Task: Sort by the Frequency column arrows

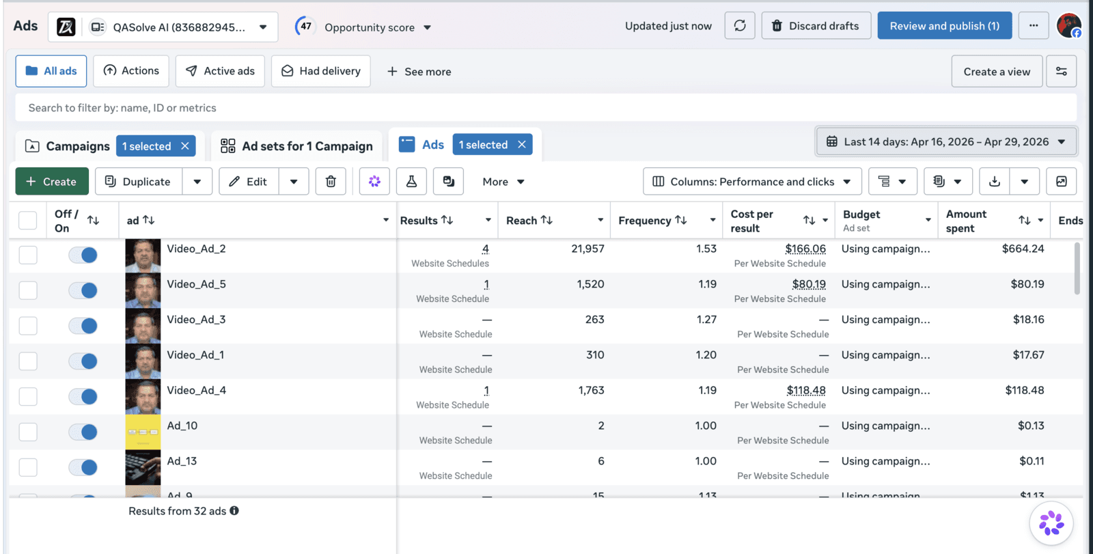Action: pyautogui.click(x=681, y=220)
